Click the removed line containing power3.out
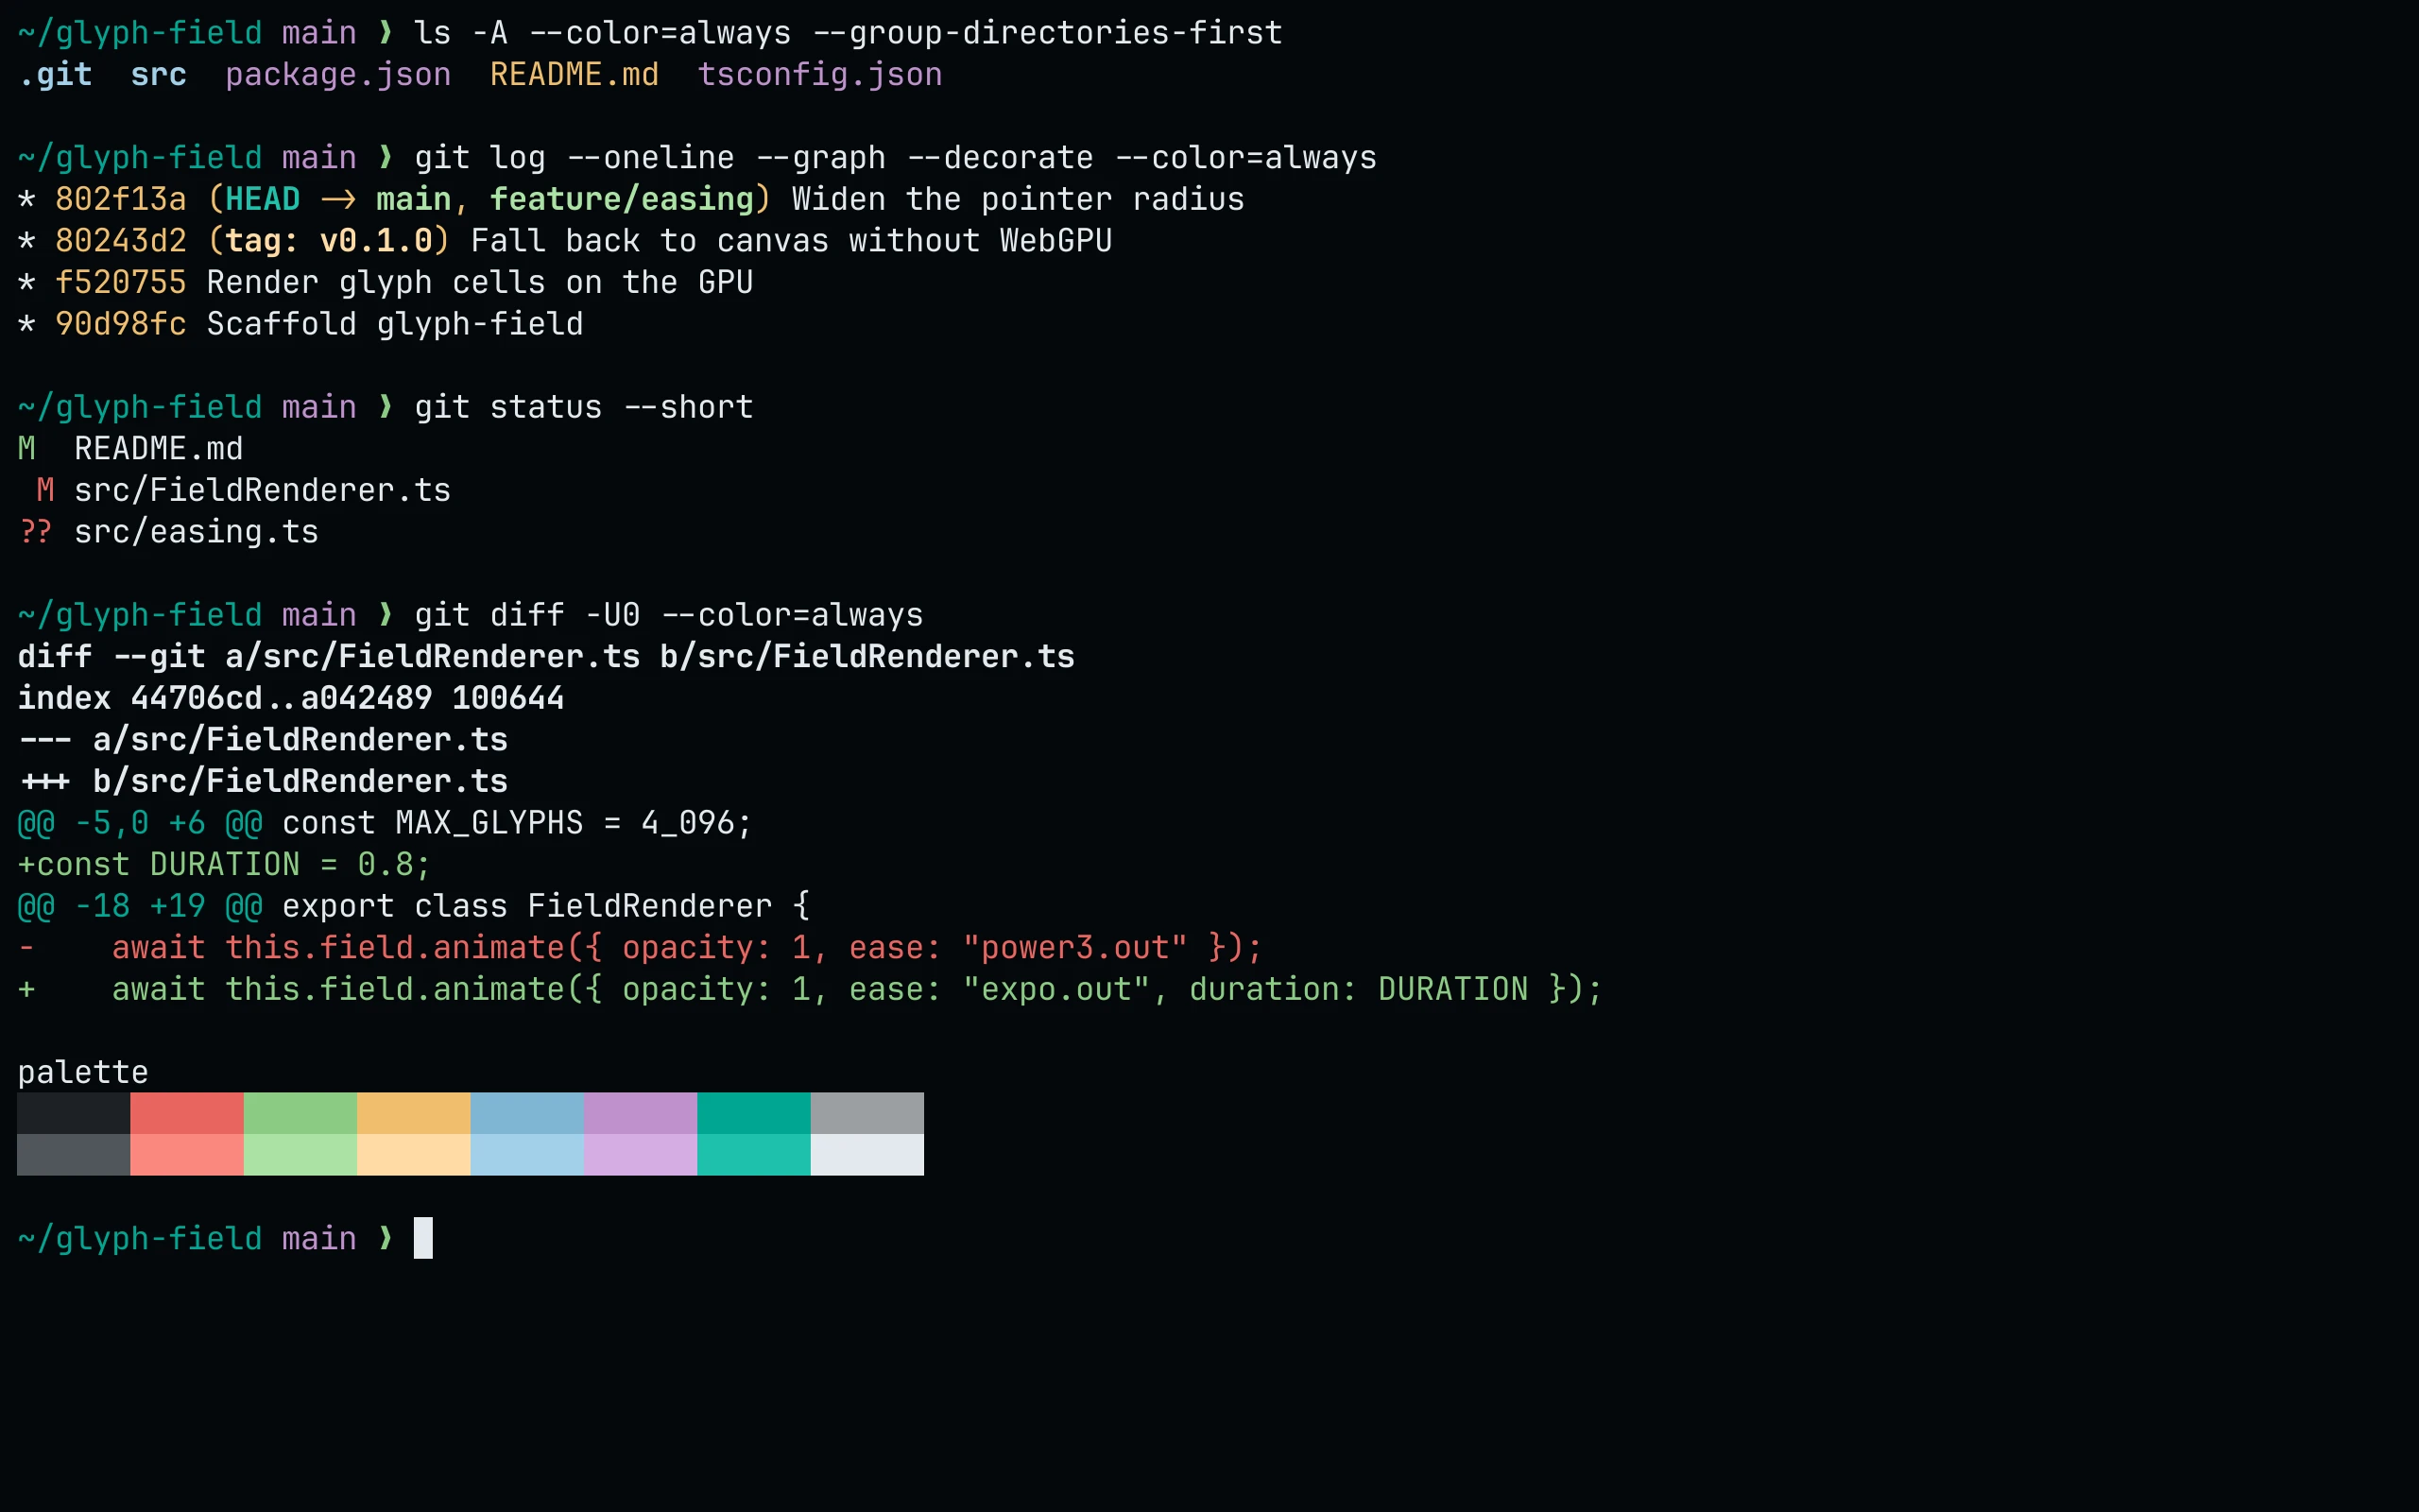2419x1512 pixels. 641,948
